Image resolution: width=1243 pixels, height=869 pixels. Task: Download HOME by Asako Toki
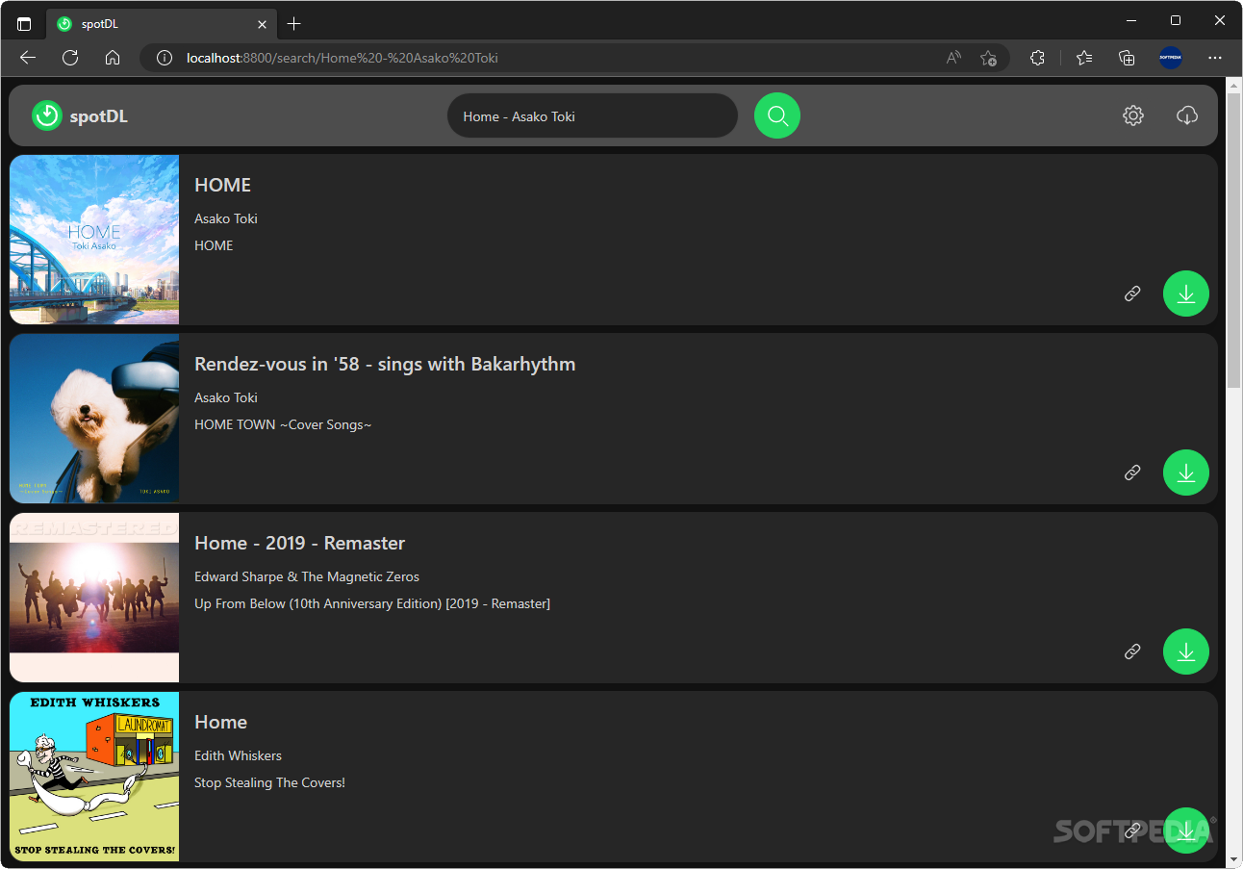[x=1186, y=294]
